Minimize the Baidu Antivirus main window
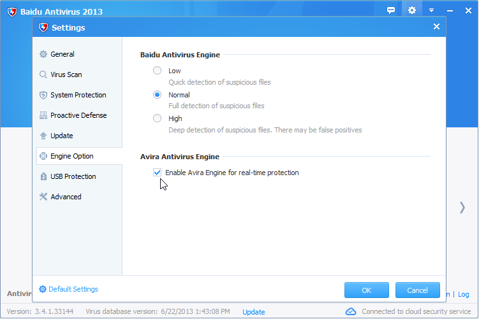 [x=450, y=11]
